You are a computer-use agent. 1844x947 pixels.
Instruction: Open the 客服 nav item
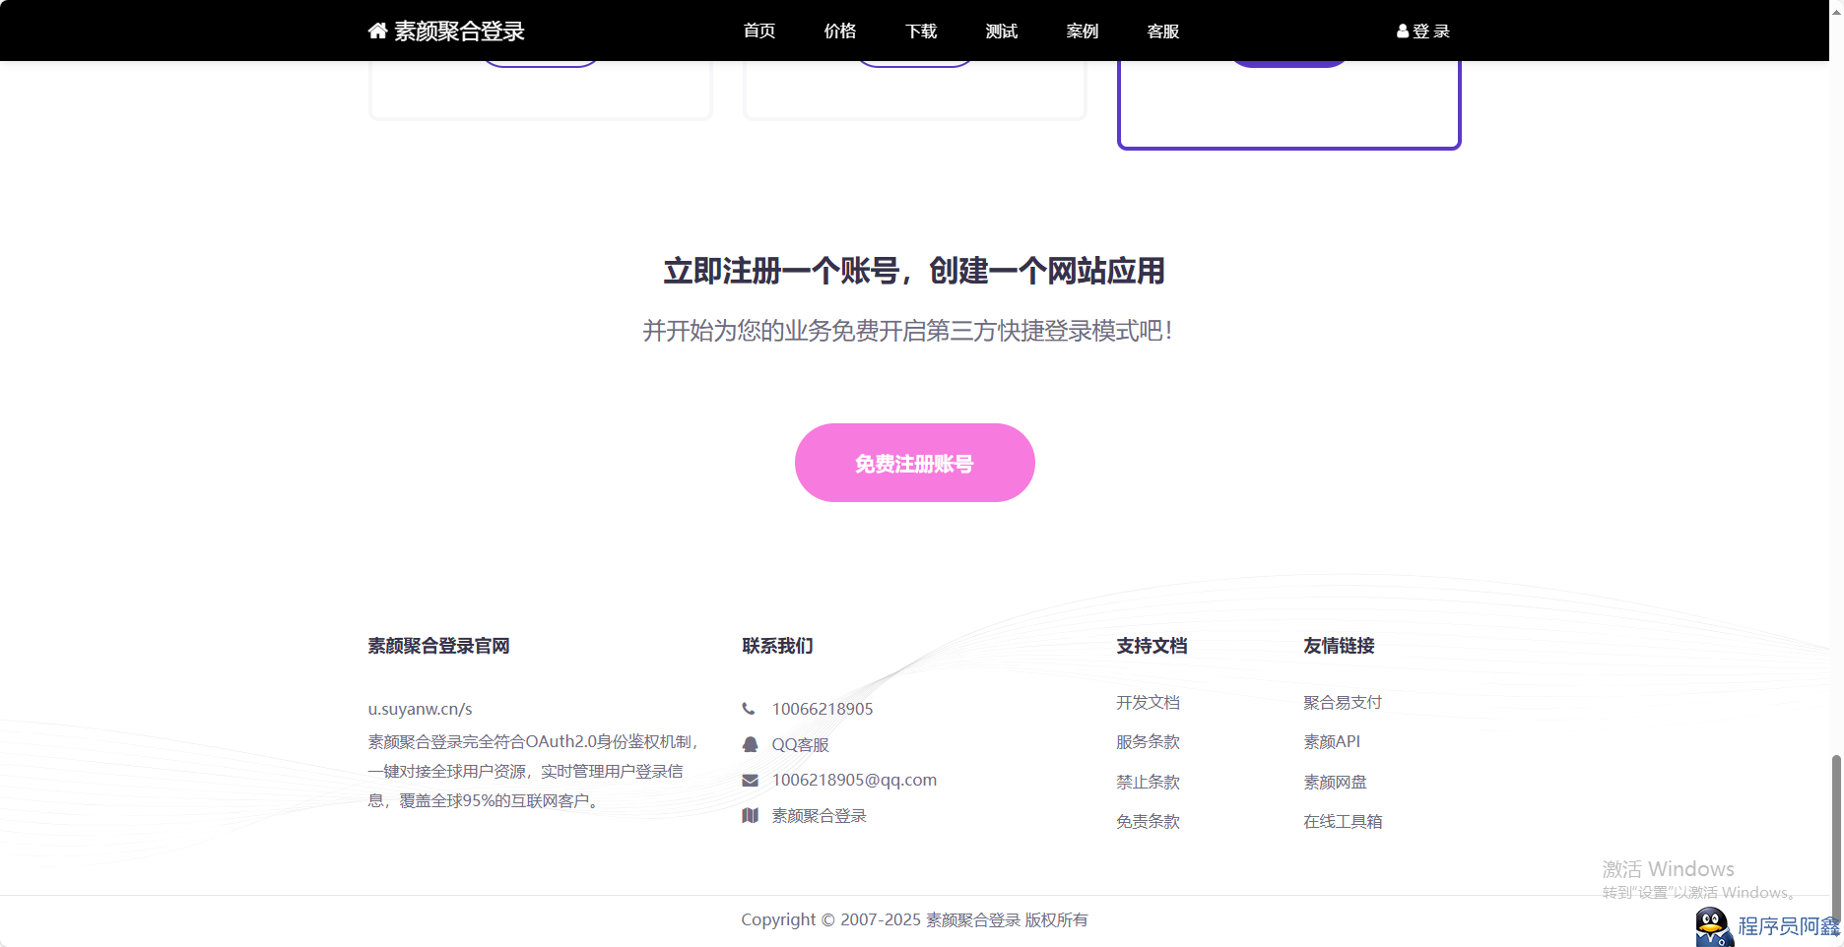point(1163,32)
